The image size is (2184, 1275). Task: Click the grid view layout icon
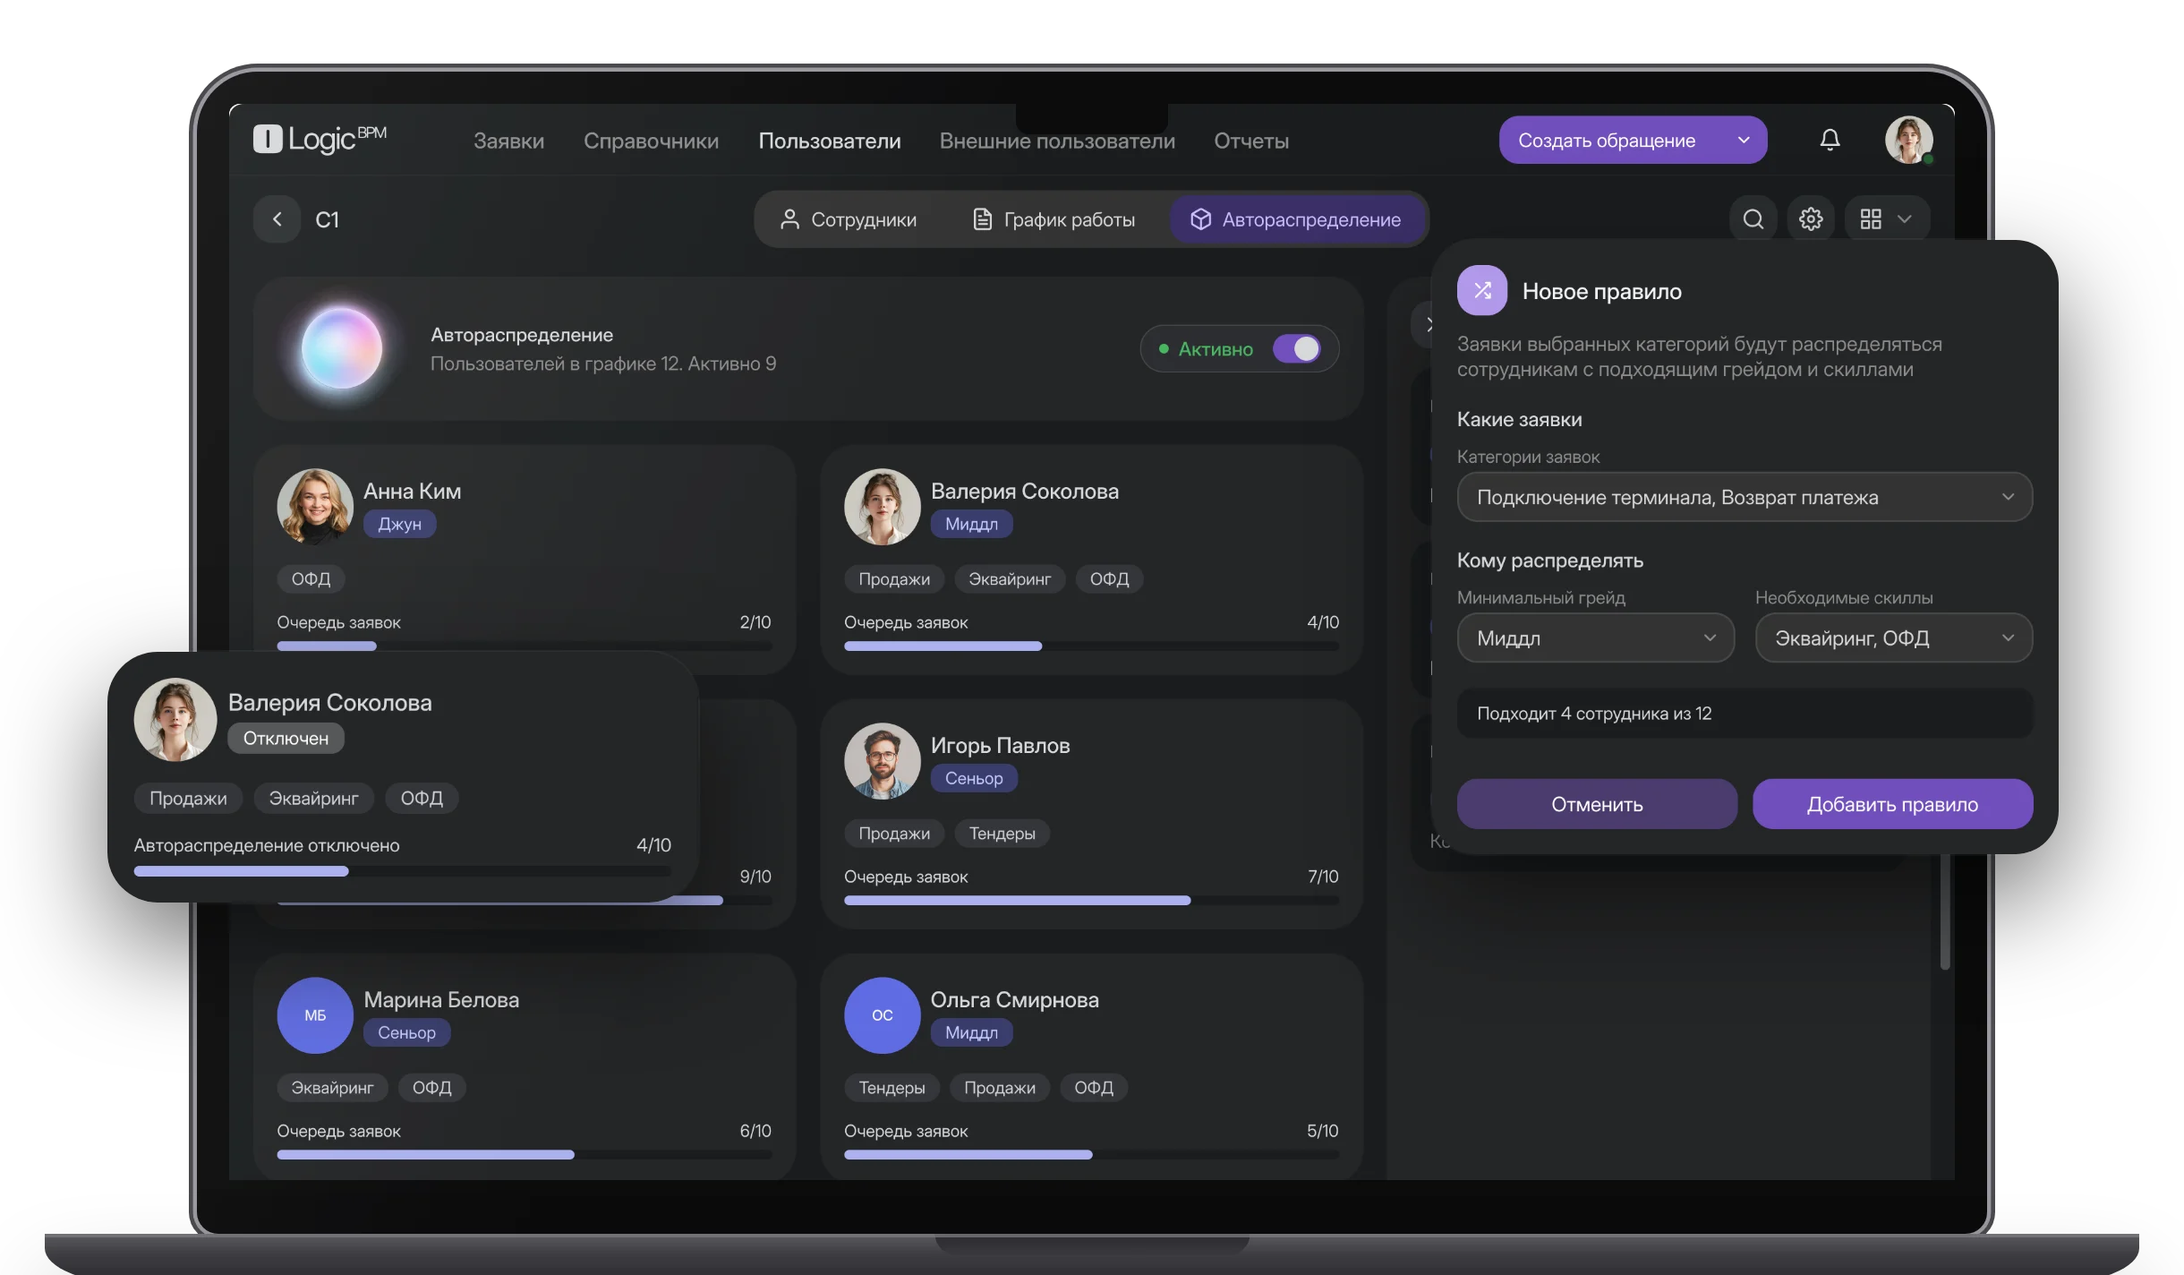point(1871,219)
